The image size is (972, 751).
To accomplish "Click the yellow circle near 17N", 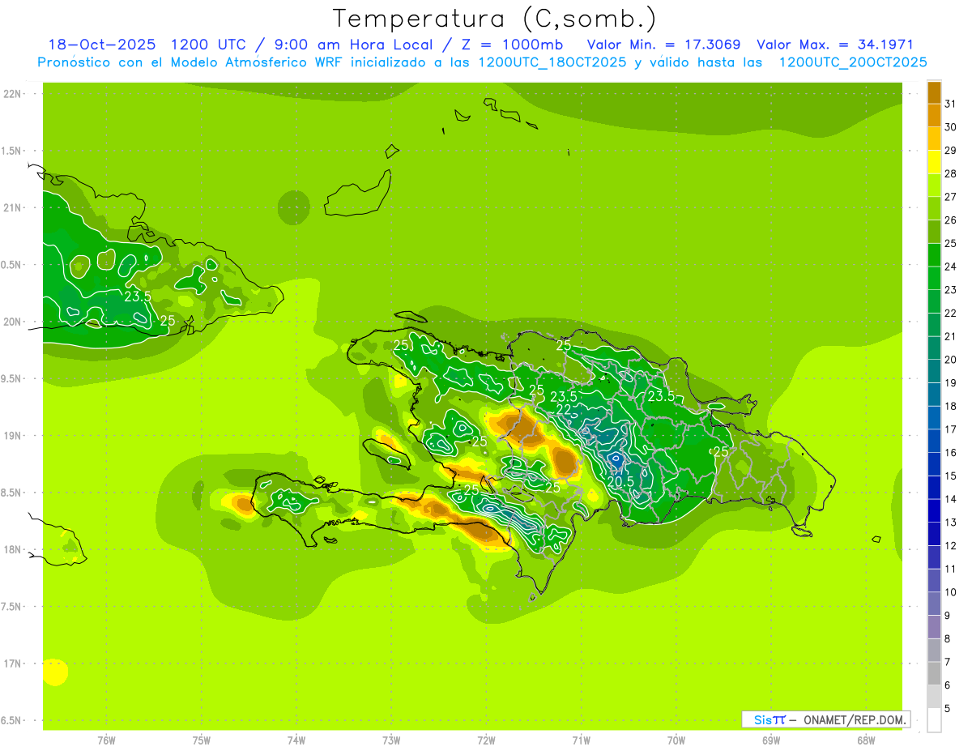I will tap(54, 672).
